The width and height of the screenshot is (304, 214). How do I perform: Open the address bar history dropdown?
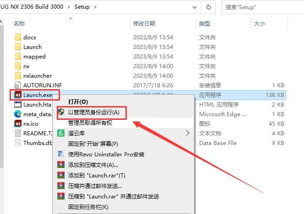[x=195, y=7]
